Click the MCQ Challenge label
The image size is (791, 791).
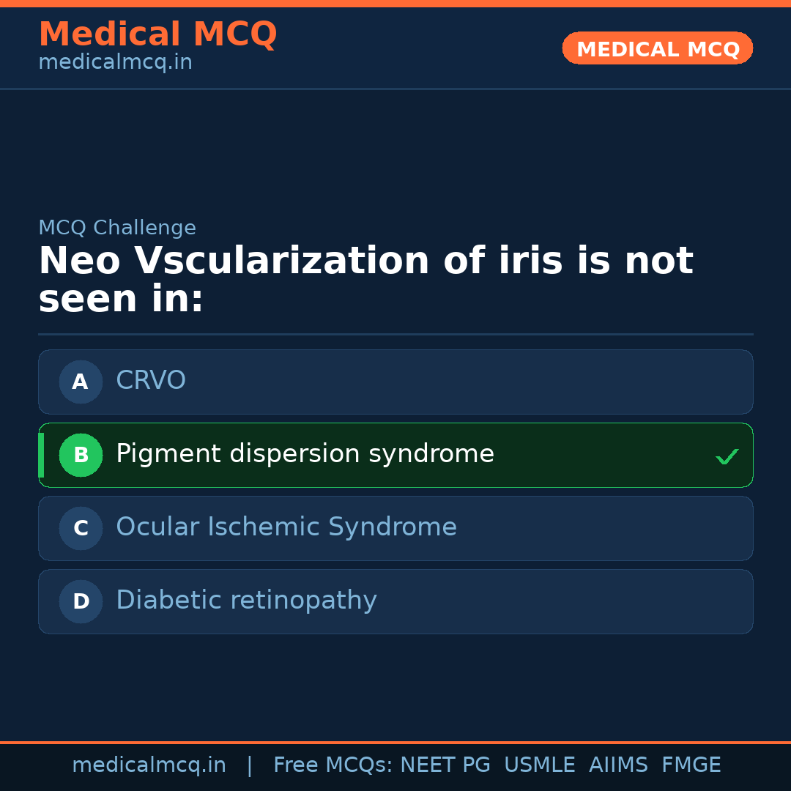click(x=117, y=228)
